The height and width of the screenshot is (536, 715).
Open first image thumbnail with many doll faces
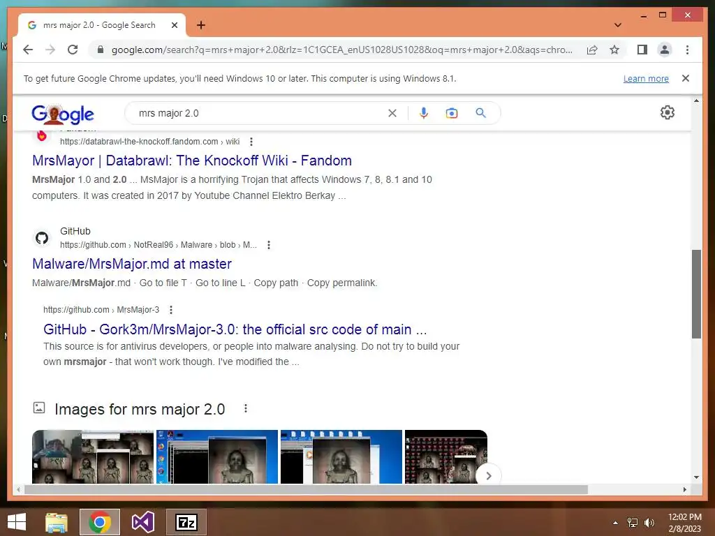click(x=93, y=456)
